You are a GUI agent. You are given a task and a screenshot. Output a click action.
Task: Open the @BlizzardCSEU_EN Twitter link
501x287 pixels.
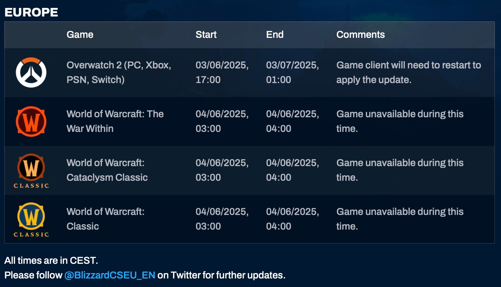click(x=110, y=275)
